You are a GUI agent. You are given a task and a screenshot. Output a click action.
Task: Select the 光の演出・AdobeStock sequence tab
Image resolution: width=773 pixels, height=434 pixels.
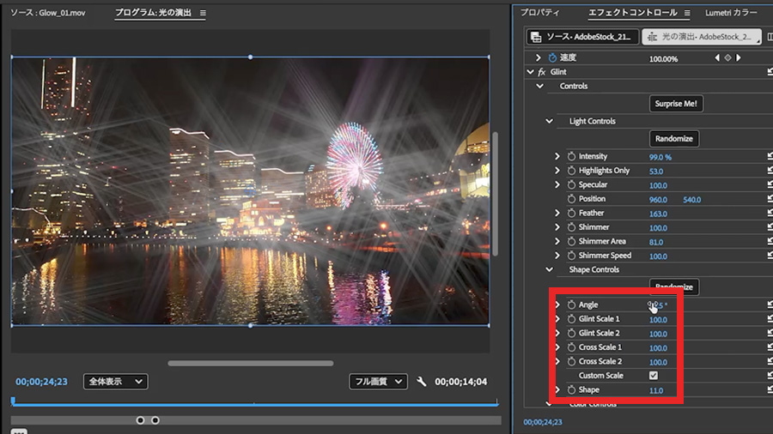pyautogui.click(x=701, y=37)
